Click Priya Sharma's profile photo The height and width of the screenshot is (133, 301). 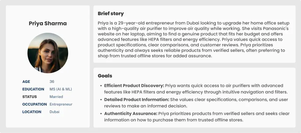pyautogui.click(x=48, y=53)
